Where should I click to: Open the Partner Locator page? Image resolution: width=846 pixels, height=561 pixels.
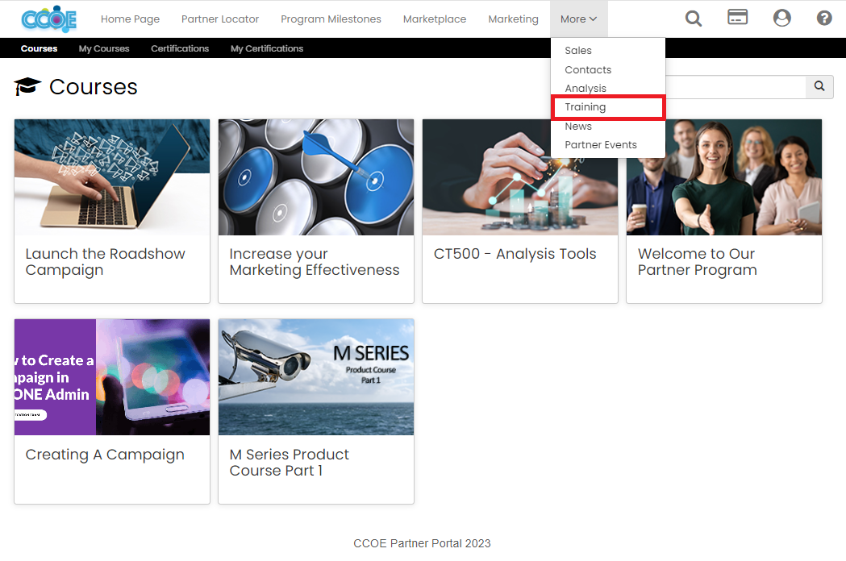(x=220, y=19)
